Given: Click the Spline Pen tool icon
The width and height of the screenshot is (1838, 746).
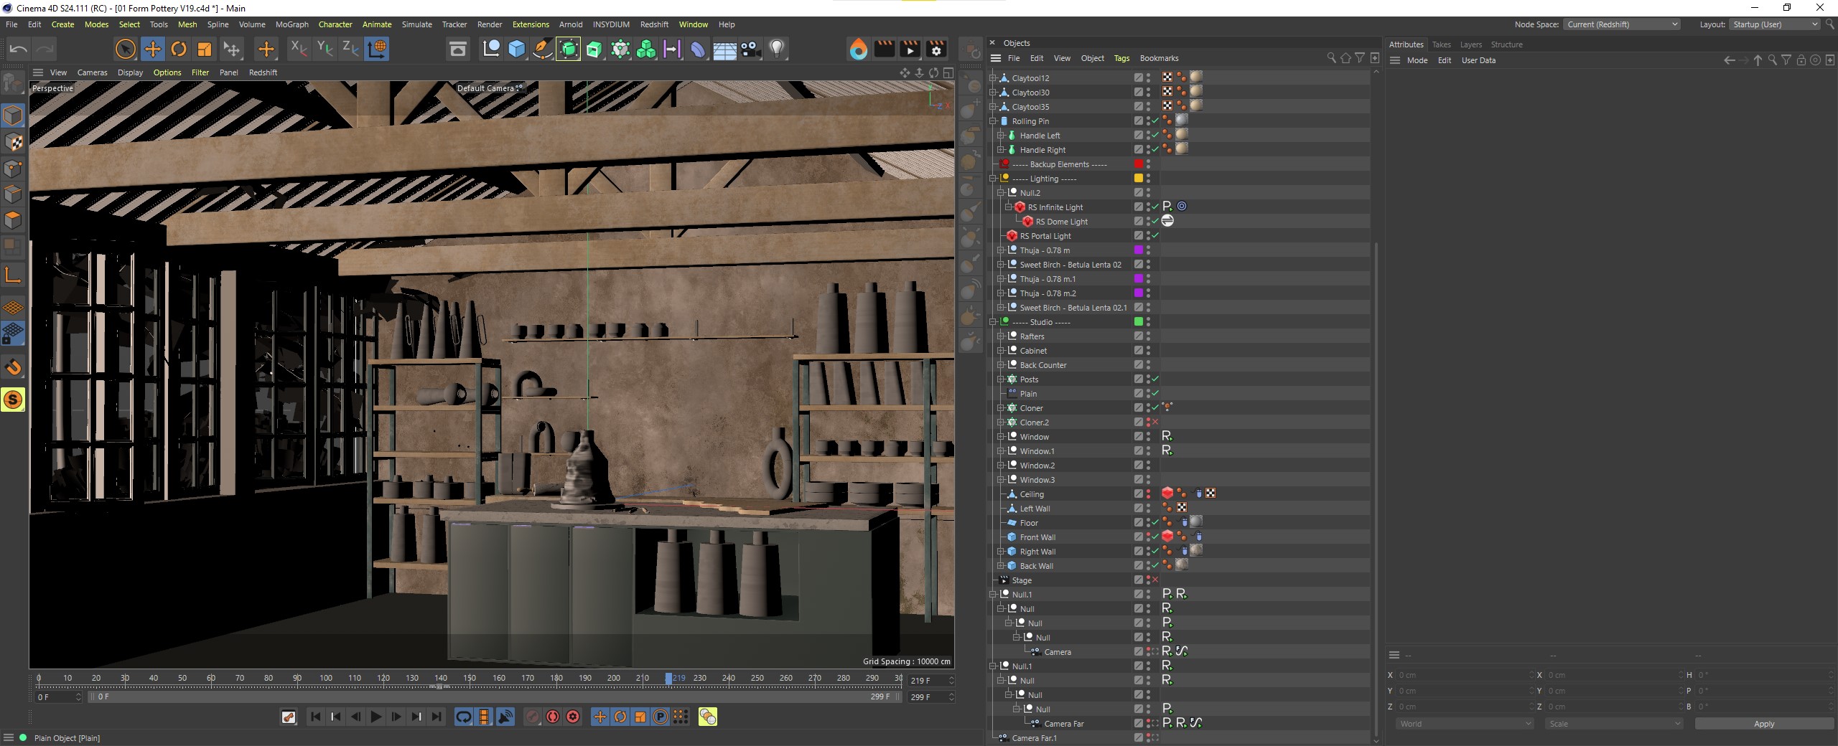Looking at the screenshot, I should pyautogui.click(x=542, y=49).
